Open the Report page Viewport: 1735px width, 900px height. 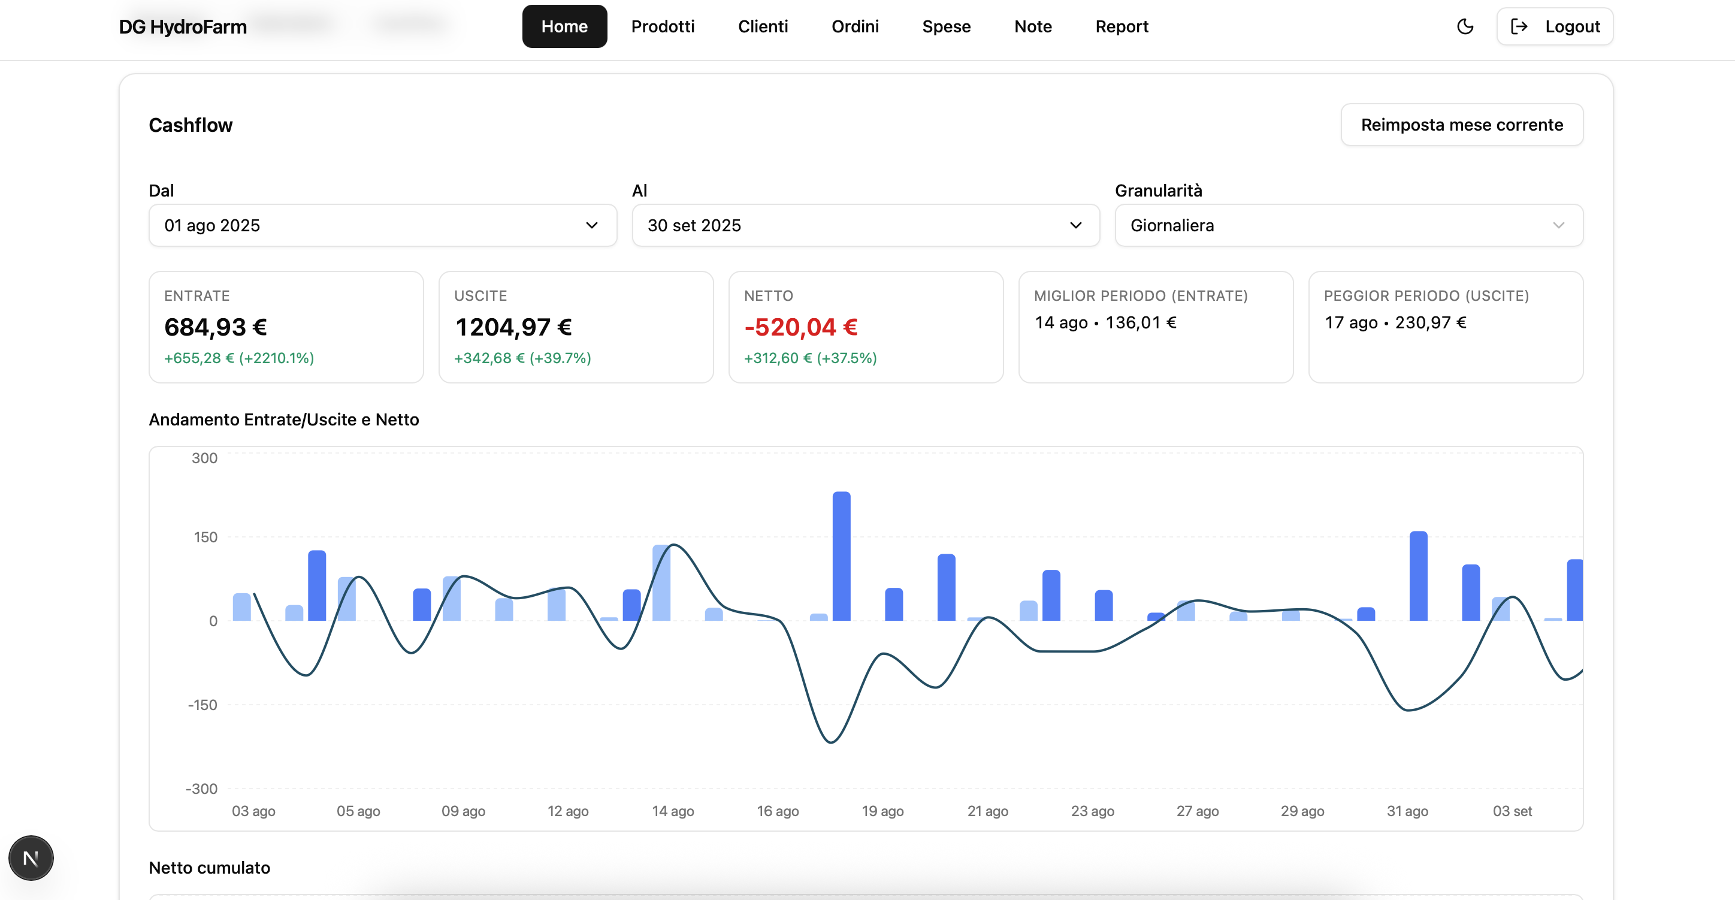coord(1122,26)
